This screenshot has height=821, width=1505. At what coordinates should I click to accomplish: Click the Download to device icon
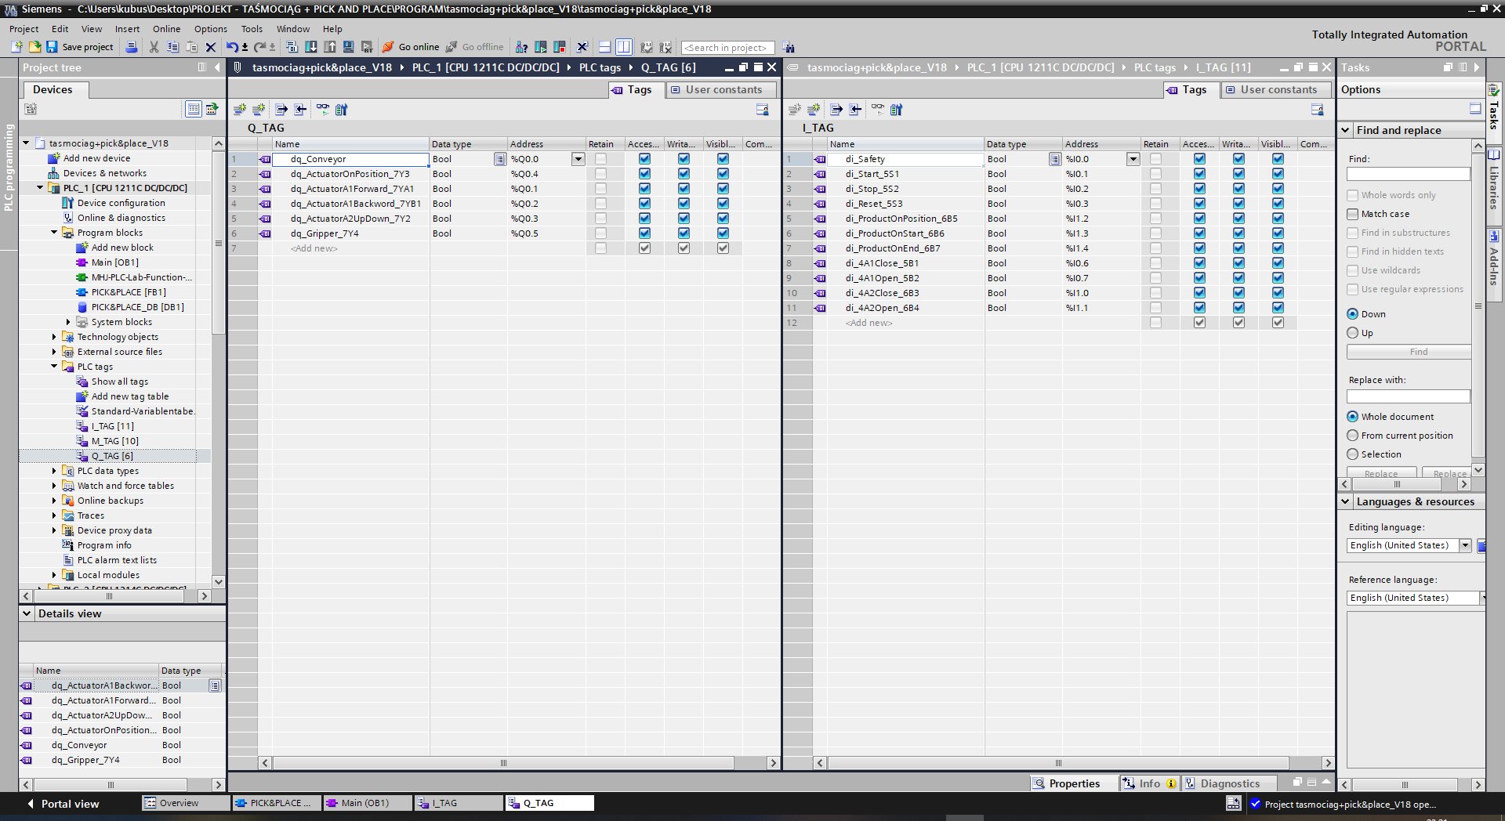[x=311, y=47]
